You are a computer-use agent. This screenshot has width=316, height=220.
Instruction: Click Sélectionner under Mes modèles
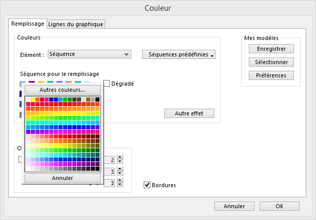(271, 62)
